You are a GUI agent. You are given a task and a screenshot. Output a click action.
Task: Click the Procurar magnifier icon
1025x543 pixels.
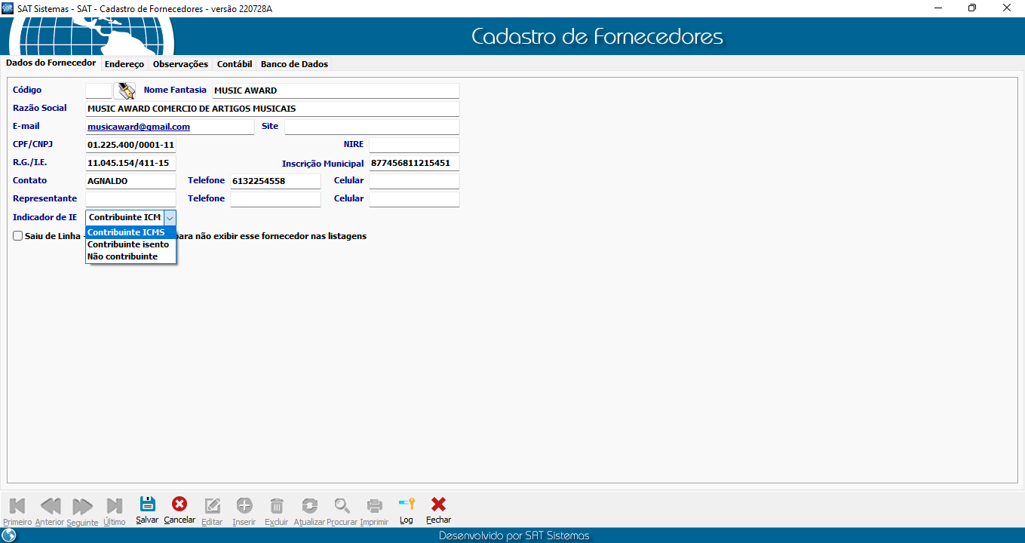point(342,506)
